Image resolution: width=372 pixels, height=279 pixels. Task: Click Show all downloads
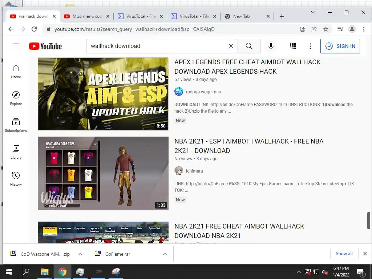tap(344, 254)
